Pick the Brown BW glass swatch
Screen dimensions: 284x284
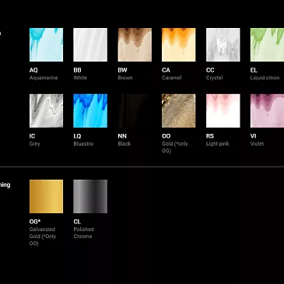coord(135,44)
